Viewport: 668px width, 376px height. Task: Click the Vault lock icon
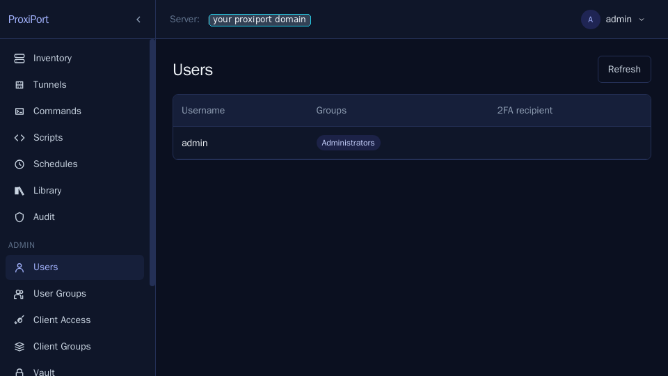19,372
